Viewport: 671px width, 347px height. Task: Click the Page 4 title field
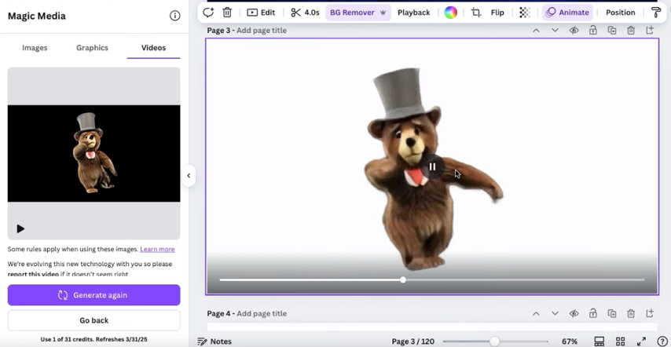coord(262,314)
